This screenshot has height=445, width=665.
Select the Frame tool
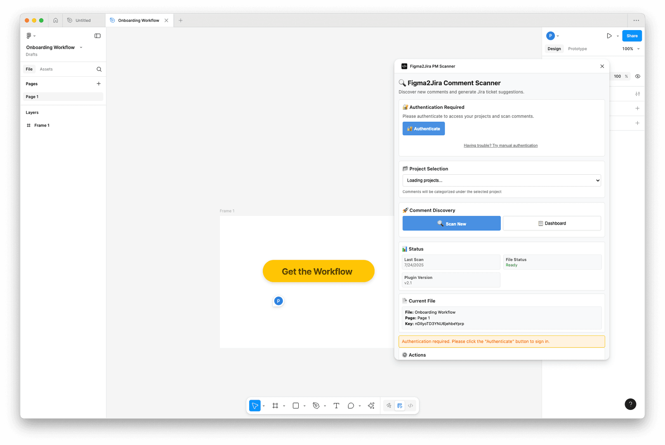(275, 405)
